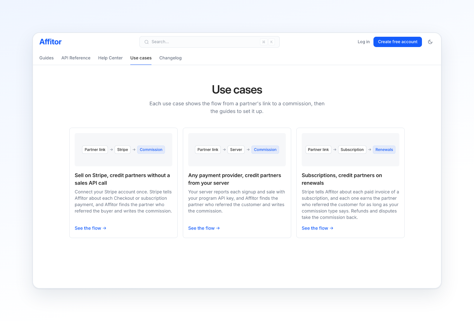Click Create free account button
474x321 pixels.
[398, 42]
